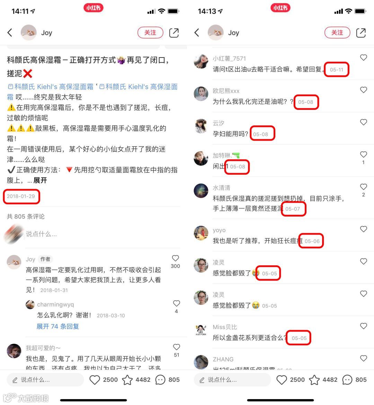Image resolution: width=374 pixels, height=405 pixels.
Task: Expand the post text with 展开
Action: (x=40, y=180)
